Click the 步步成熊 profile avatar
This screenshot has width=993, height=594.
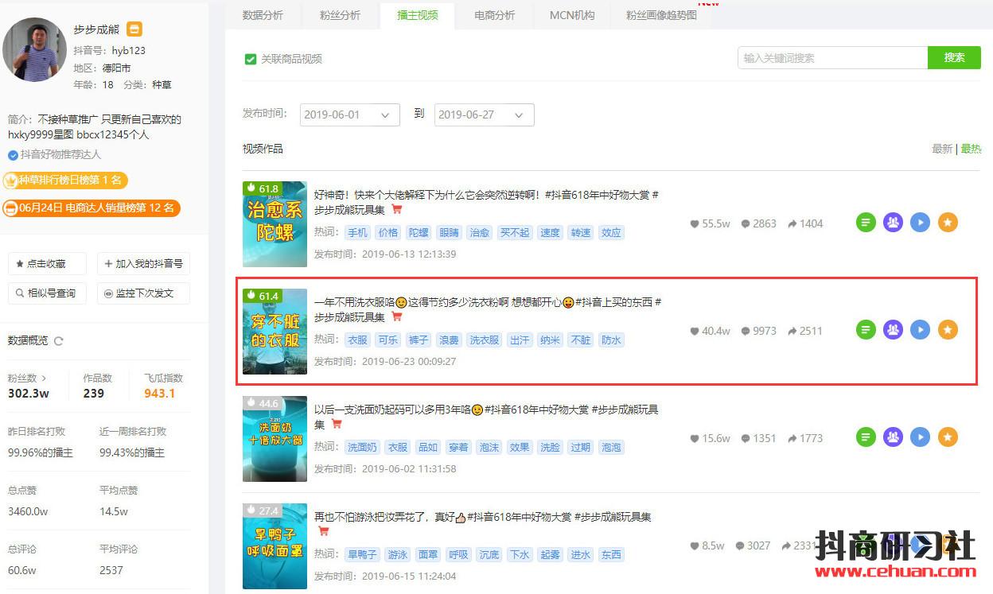[35, 49]
